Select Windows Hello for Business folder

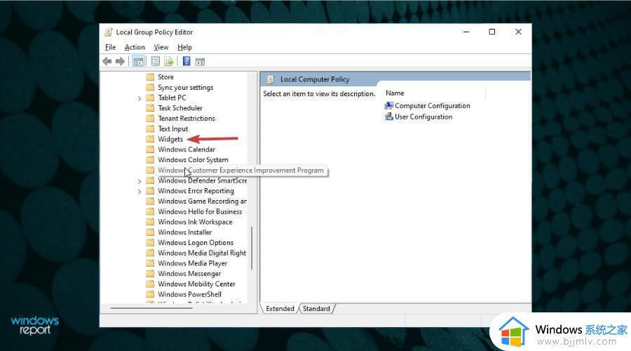pos(200,211)
